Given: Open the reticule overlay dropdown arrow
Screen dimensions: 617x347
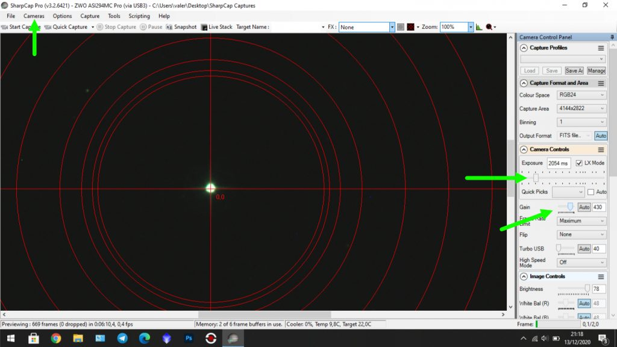Looking at the screenshot, I should (x=418, y=27).
